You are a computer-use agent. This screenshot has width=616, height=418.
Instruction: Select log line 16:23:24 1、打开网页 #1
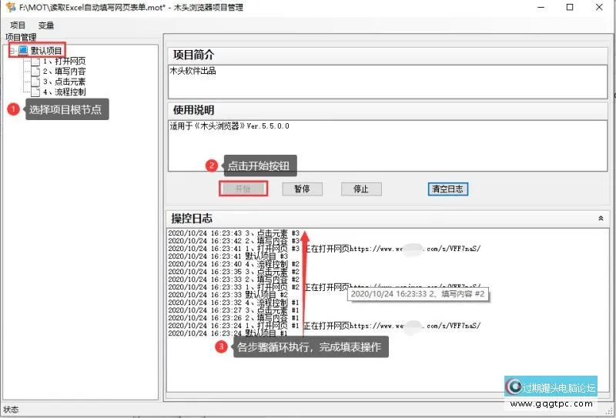324,326
